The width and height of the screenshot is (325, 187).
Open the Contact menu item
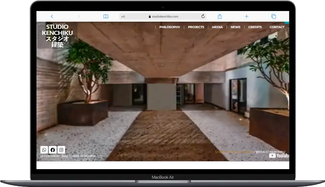pyautogui.click(x=277, y=27)
